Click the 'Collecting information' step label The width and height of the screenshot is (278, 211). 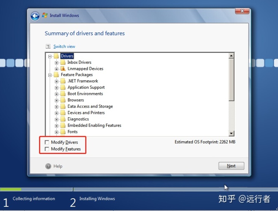pyautogui.click(x=34, y=199)
